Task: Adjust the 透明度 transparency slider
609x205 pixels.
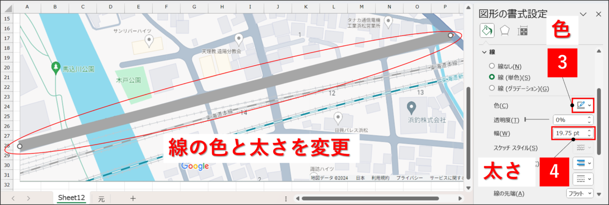Action: click(x=538, y=119)
